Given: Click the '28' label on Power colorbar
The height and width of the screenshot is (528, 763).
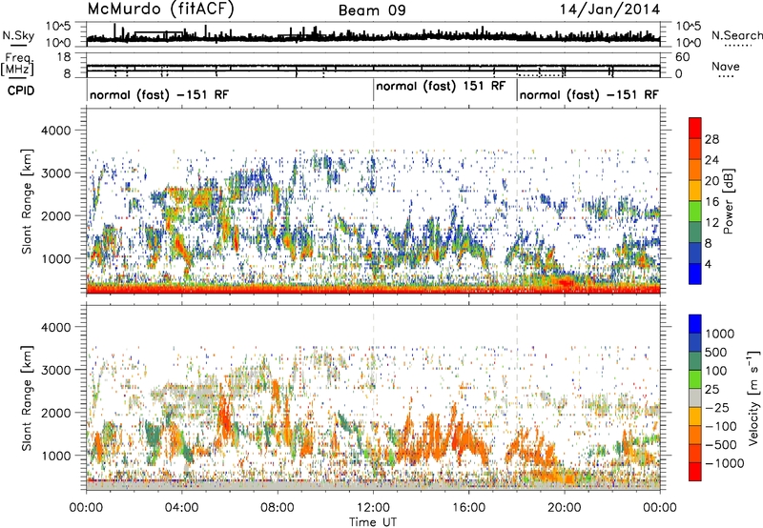Looking at the screenshot, I should pos(711,139).
